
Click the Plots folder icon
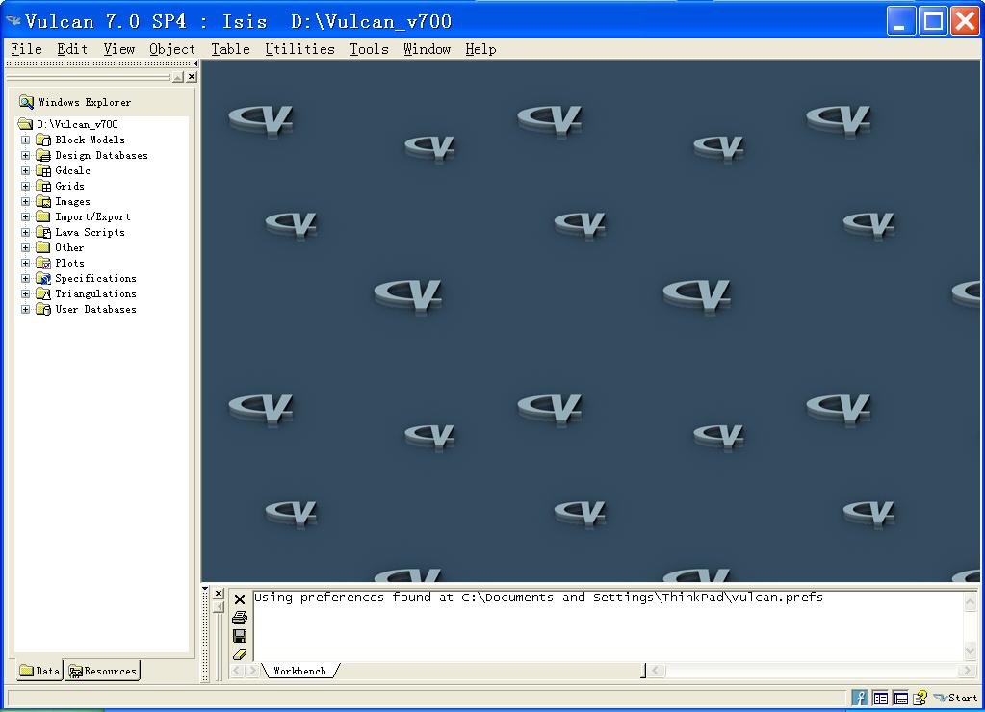pos(43,263)
